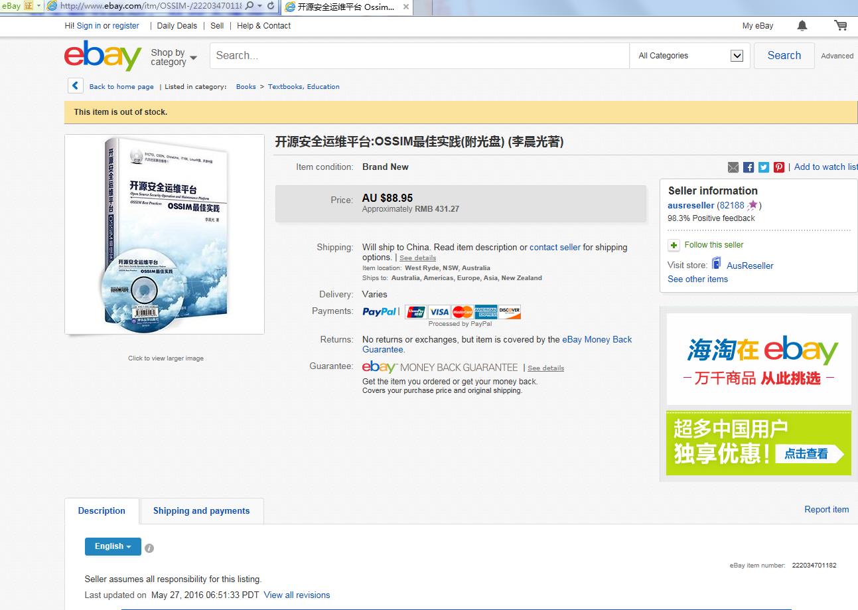Image resolution: width=858 pixels, height=610 pixels.
Task: Click into the eBay search field
Action: click(x=419, y=56)
